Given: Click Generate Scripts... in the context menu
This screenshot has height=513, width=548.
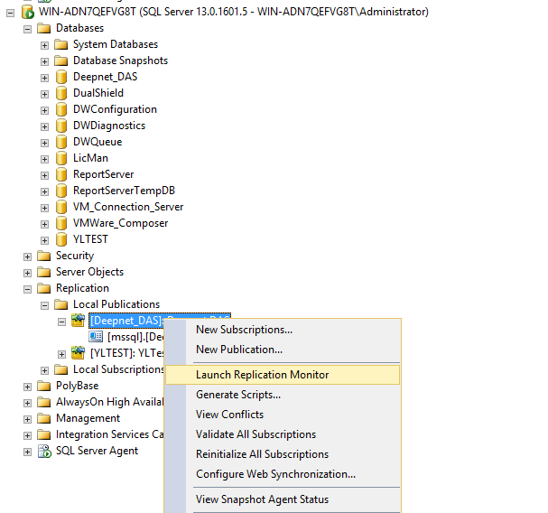Looking at the screenshot, I should coord(237,395).
